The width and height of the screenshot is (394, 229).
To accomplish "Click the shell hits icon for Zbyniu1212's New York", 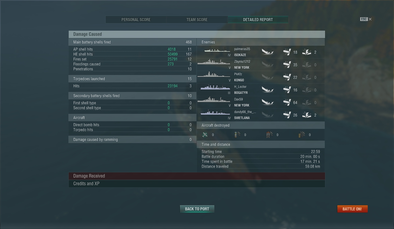I will (x=287, y=65).
